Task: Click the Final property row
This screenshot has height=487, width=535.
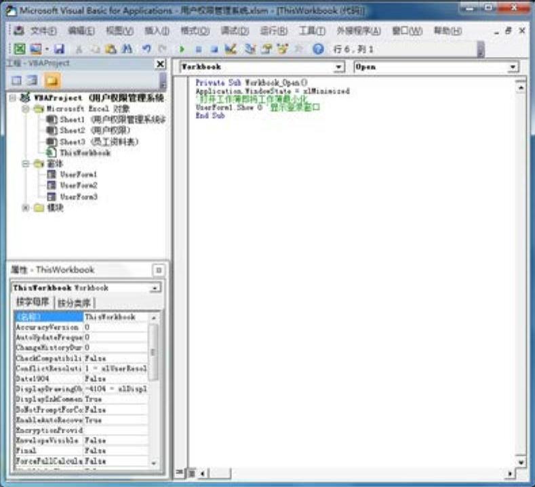Action: tap(81, 450)
